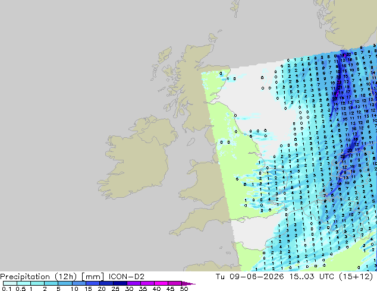This screenshot has height=291, width=377.
Task: Click the date 'Tu 09-06-2026'
Action: coord(250,277)
